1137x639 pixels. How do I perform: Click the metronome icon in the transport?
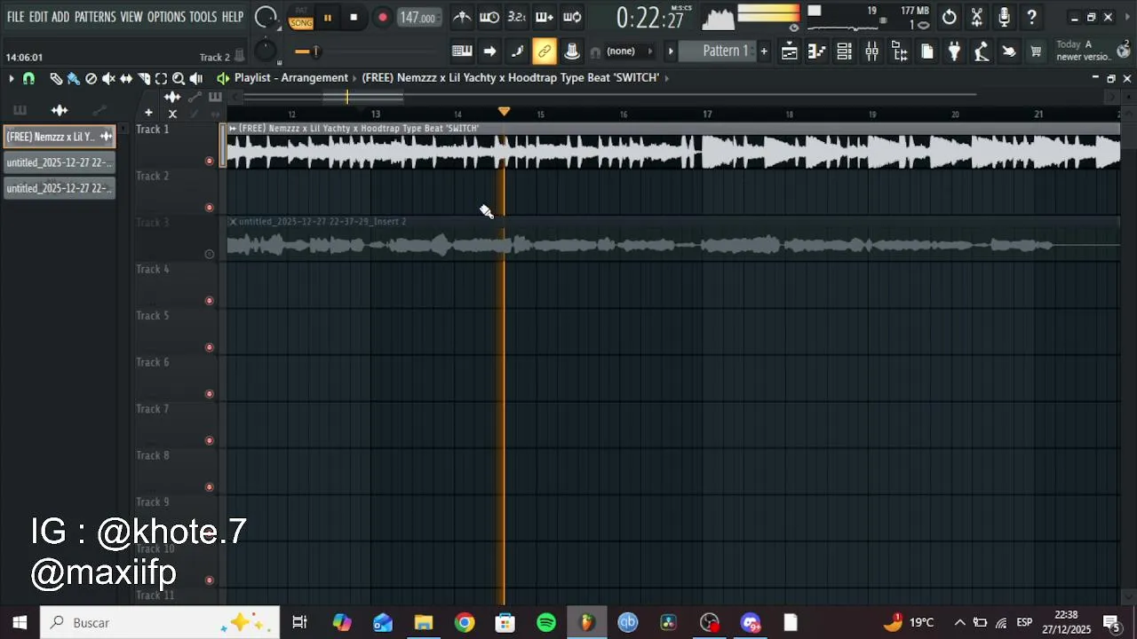[x=462, y=17]
